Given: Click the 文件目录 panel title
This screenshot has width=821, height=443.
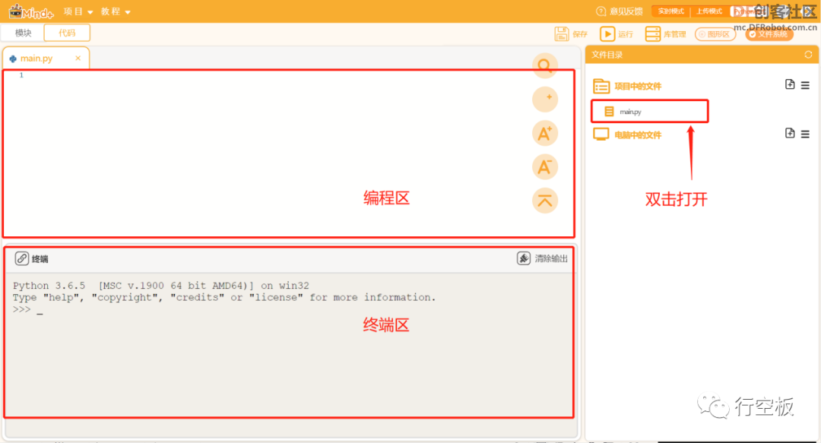Looking at the screenshot, I should (x=607, y=55).
